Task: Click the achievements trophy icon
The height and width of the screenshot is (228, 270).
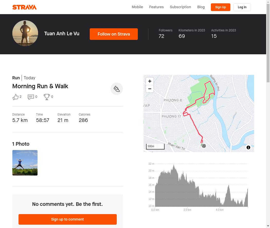Action: 47,97
